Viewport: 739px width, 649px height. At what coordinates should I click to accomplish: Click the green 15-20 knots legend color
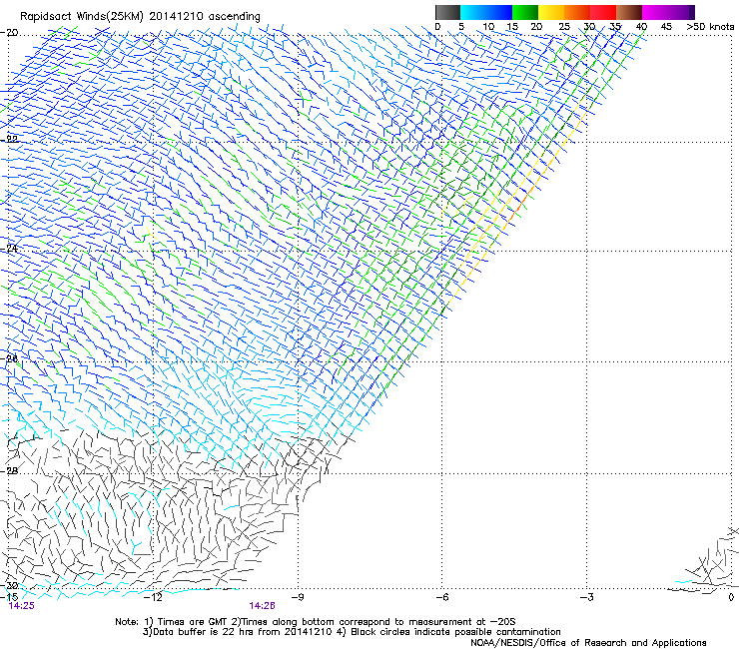525,12
